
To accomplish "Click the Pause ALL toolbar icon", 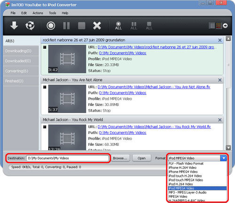I will click(x=133, y=26).
